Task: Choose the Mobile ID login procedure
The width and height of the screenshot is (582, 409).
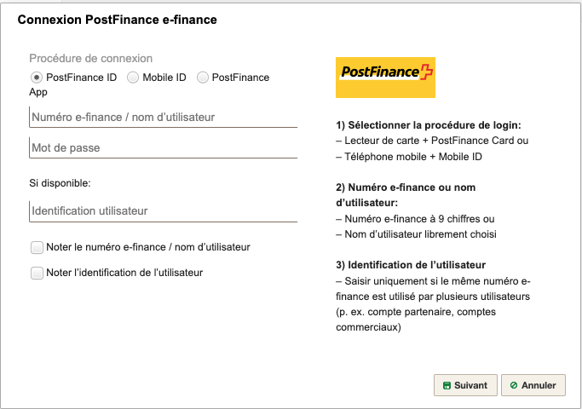Action: (x=133, y=78)
